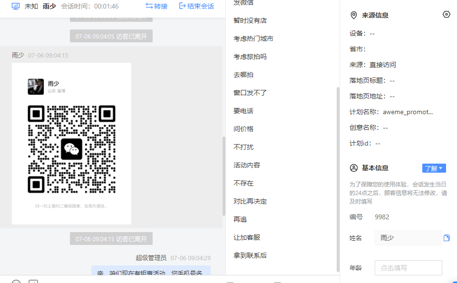Click the 计划名称 aweme_promot... value
457x283 pixels.
[408, 112]
